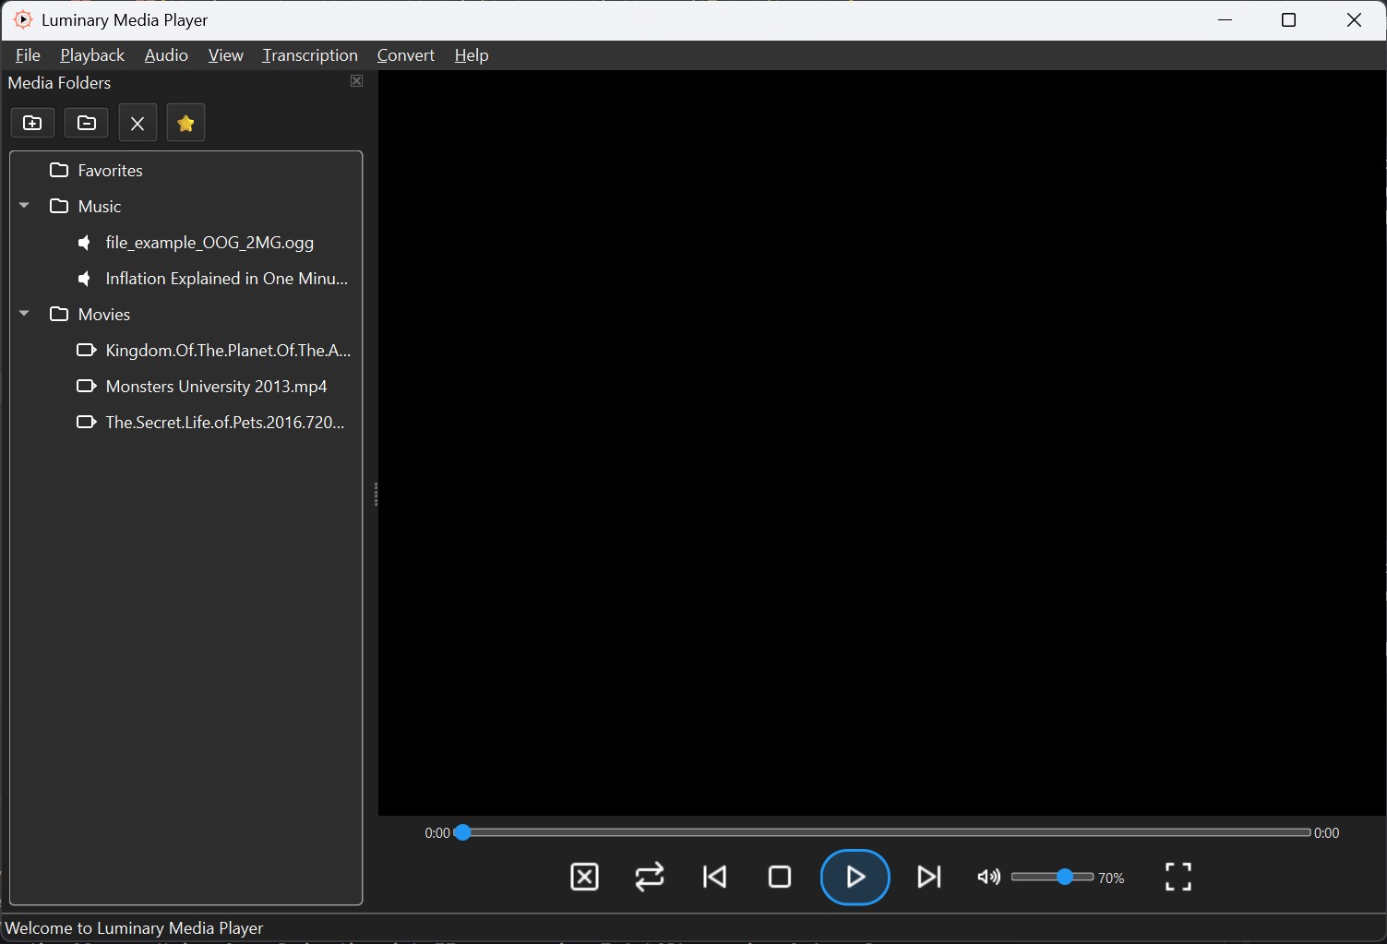This screenshot has height=944, width=1387.
Task: Click the boxed X button left of repeat
Action: [585, 877]
